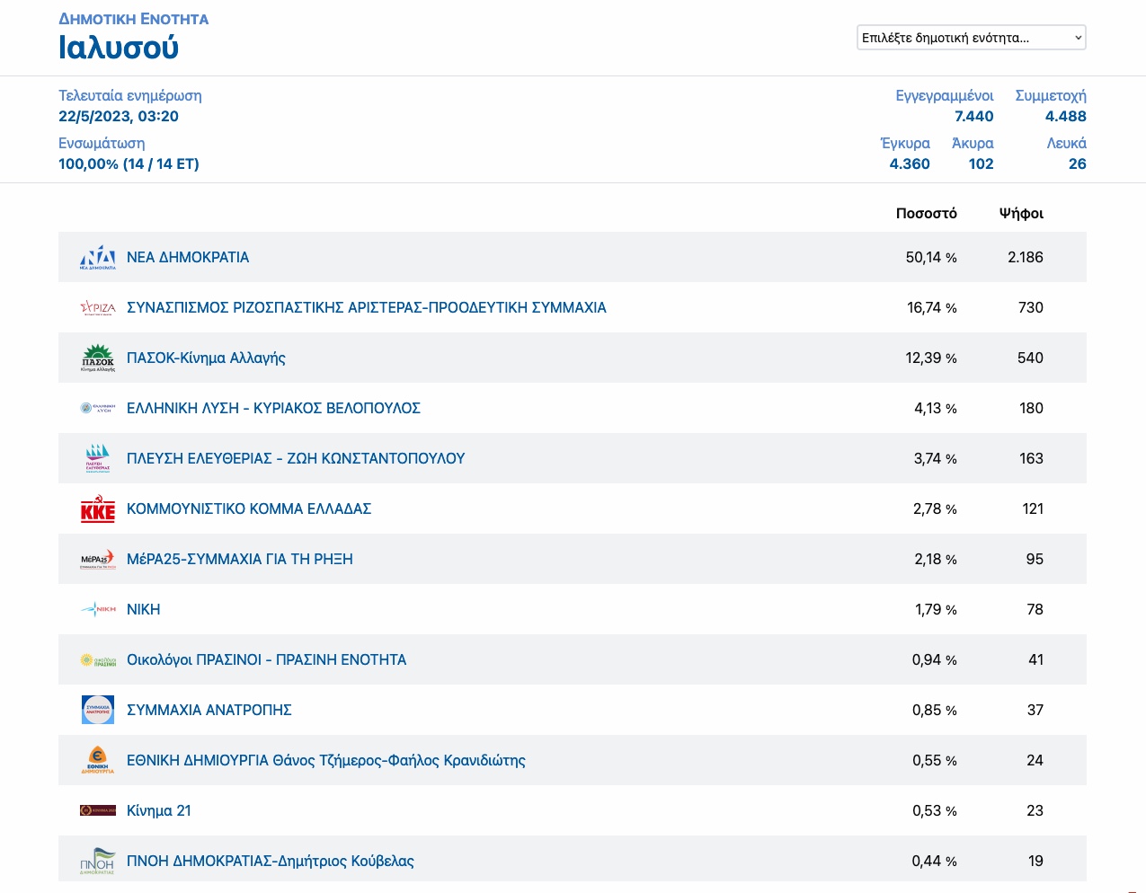The image size is (1146, 893).
Task: Open the ΝΕΑ ΔΗΜΟΚΡΑΤΙΑ party link
Action: (188, 257)
